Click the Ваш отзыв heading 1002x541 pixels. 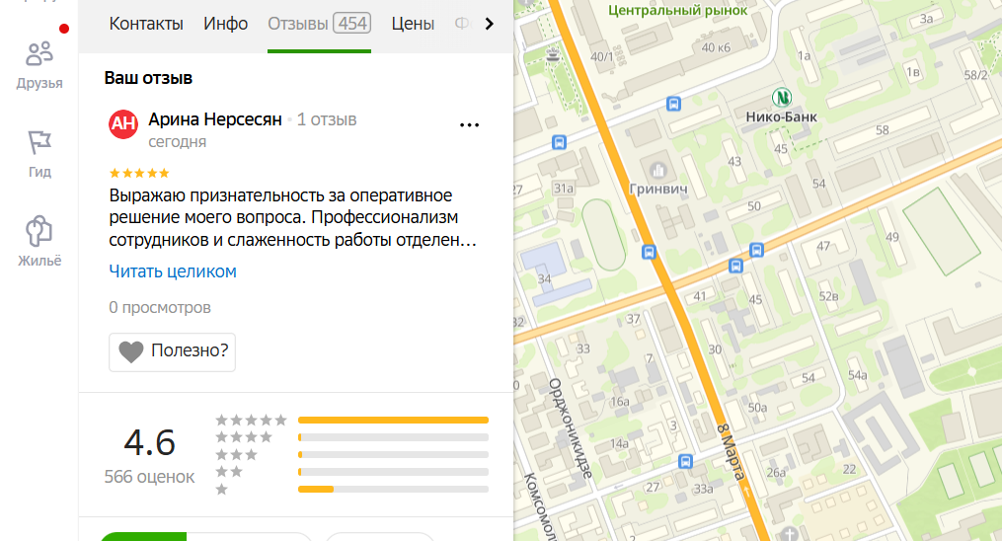pos(148,78)
